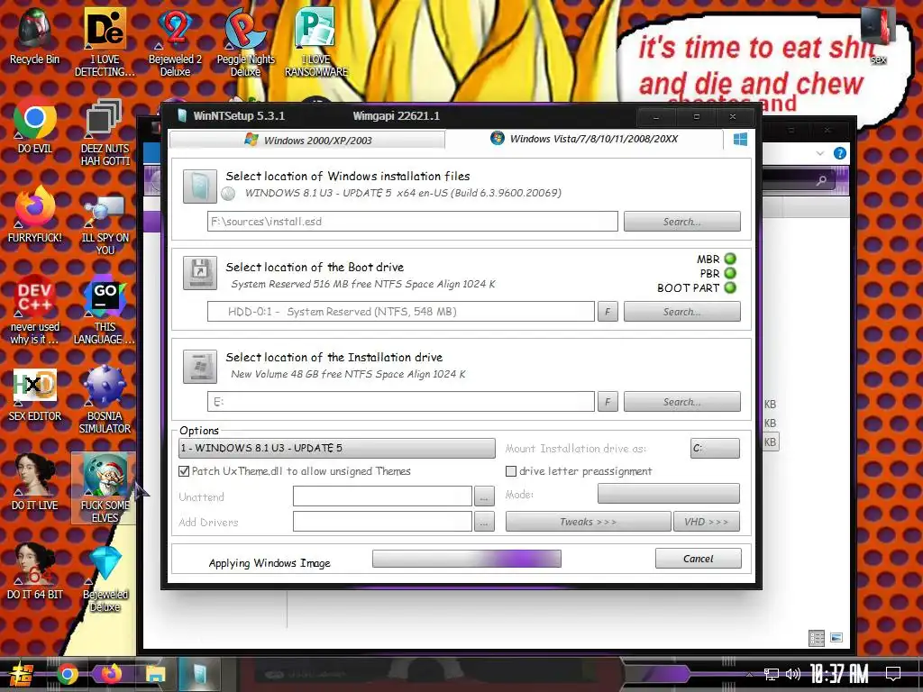The width and height of the screenshot is (923, 692).
Task: Click Search for installation files
Action: [682, 222]
